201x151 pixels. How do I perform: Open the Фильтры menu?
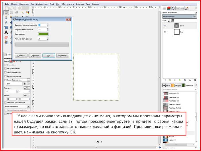80,4
